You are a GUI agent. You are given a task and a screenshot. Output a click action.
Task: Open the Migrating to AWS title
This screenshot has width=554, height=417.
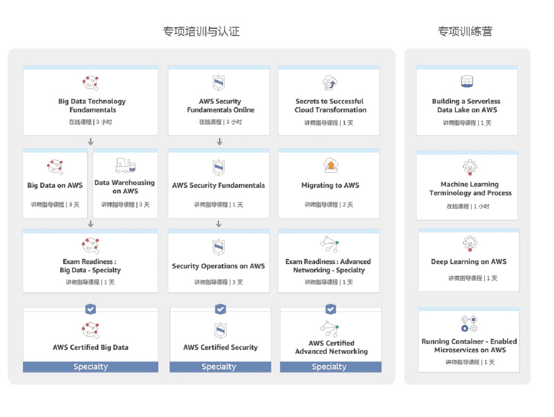pyautogui.click(x=330, y=185)
